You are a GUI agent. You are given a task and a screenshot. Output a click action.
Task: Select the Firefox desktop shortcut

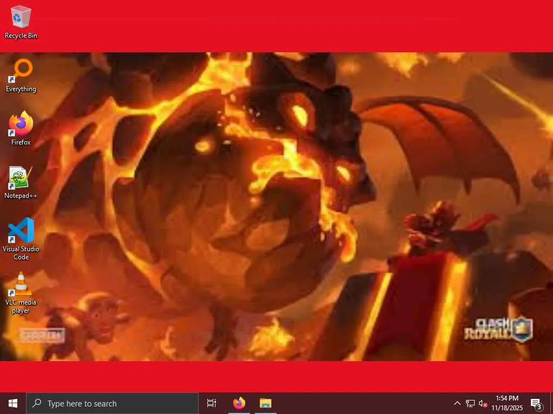point(21,128)
